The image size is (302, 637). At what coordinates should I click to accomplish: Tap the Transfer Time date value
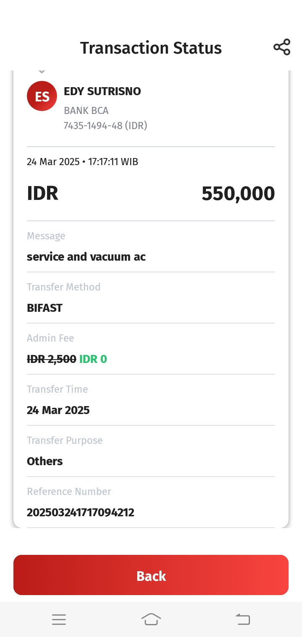(x=58, y=410)
